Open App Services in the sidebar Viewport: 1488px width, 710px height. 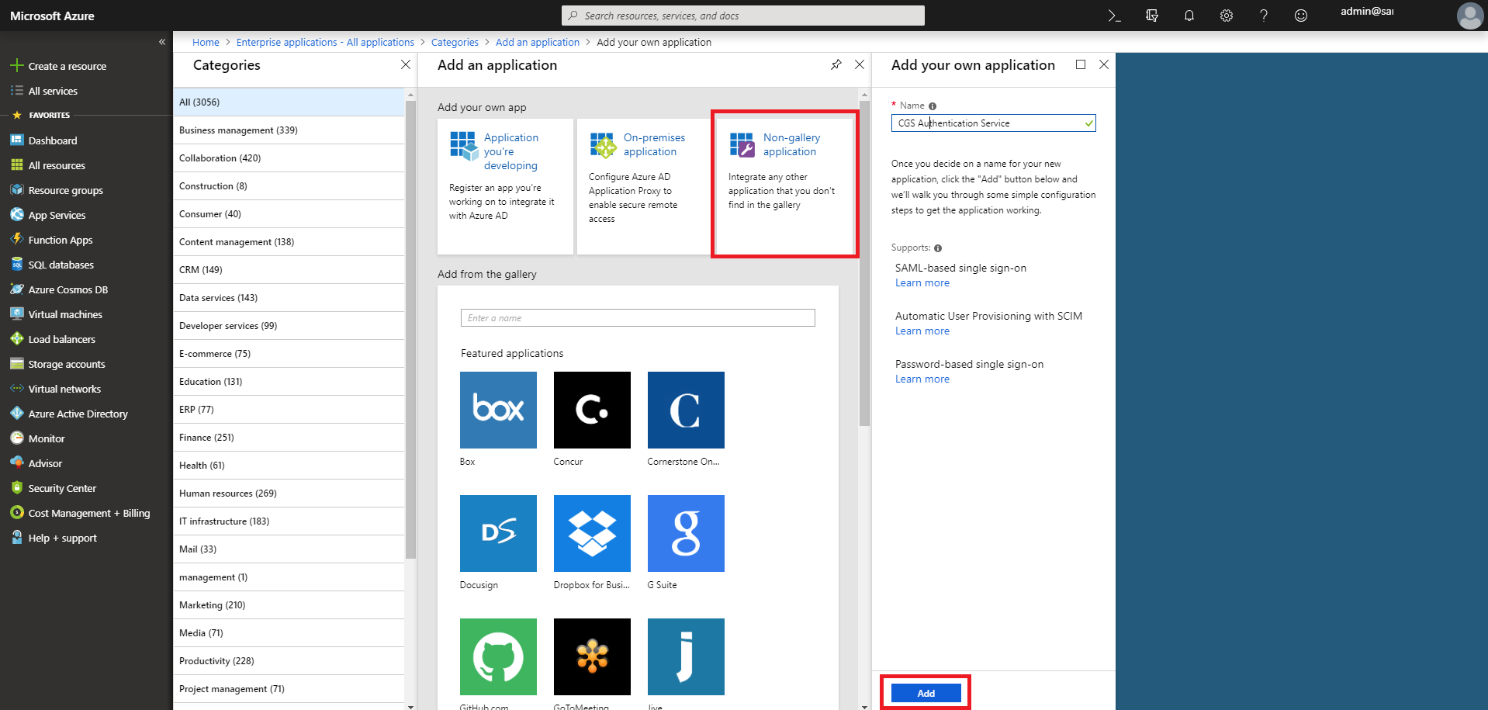(x=57, y=215)
